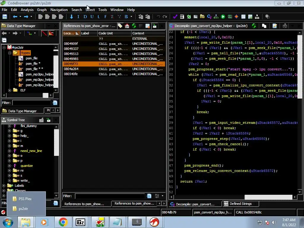This screenshot has width=304, height=228.
Task: Click the green play script icon
Action: tap(223, 17)
